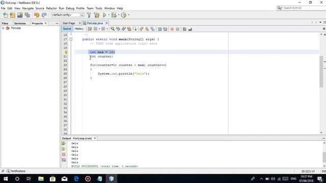The height and width of the screenshot is (183, 326).
Task: Toggle highlight search in editor
Action: coord(129,29)
